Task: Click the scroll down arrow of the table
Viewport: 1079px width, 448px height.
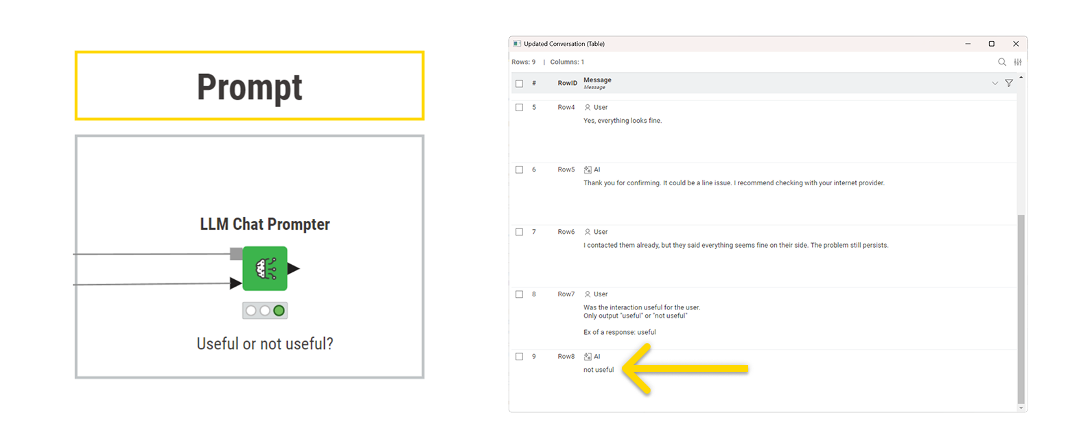Action: pos(1021,408)
